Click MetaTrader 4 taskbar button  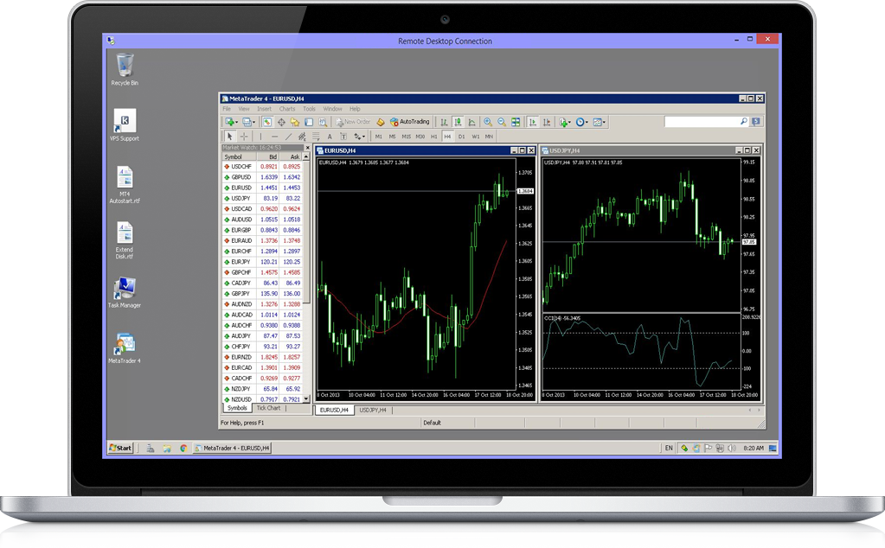(232, 449)
